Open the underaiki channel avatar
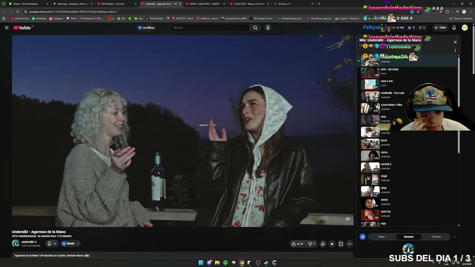475x267 pixels. click(16, 243)
